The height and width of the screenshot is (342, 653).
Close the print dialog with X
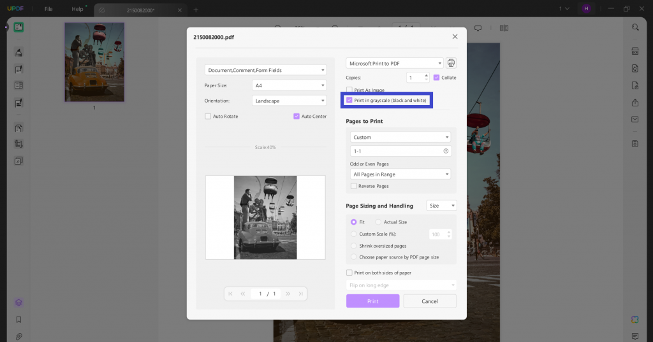[x=455, y=36]
